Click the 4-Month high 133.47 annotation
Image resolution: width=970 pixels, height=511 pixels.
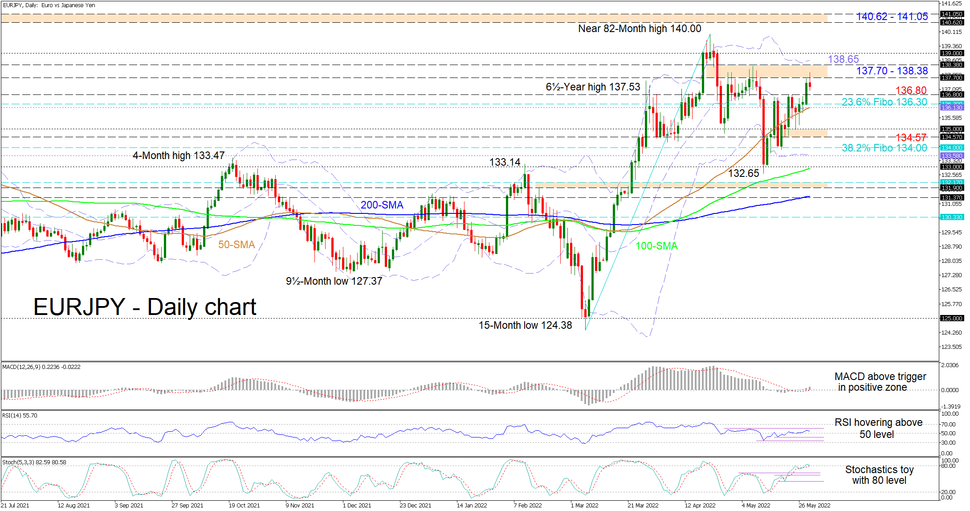[x=178, y=155]
